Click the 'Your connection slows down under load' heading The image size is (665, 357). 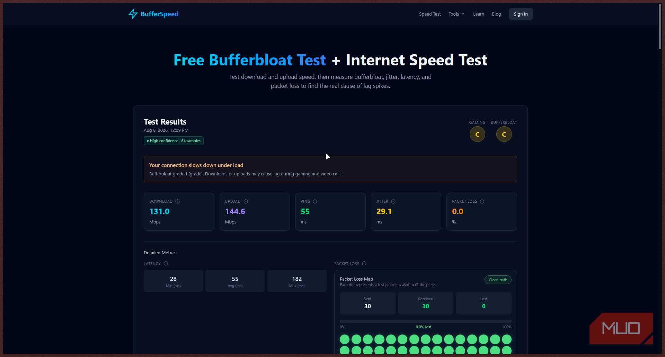tap(196, 165)
